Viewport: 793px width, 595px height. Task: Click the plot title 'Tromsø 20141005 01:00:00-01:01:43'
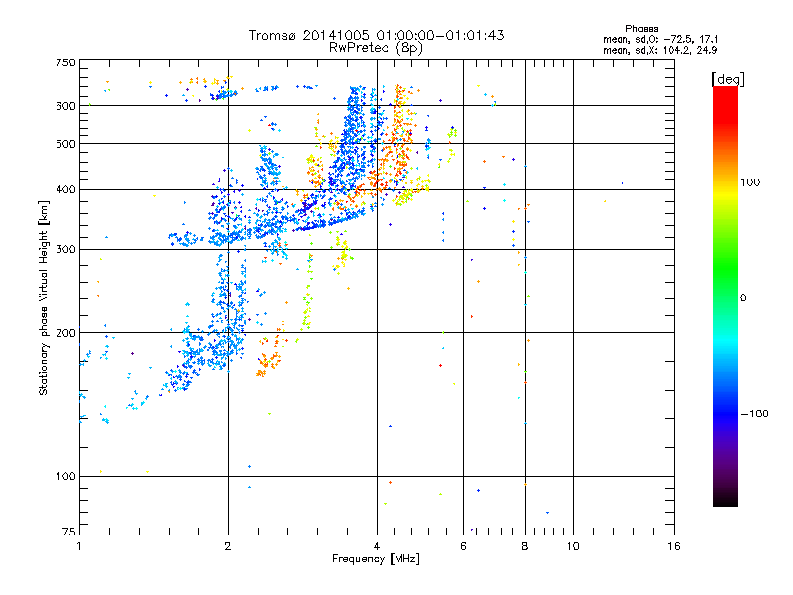coord(376,35)
